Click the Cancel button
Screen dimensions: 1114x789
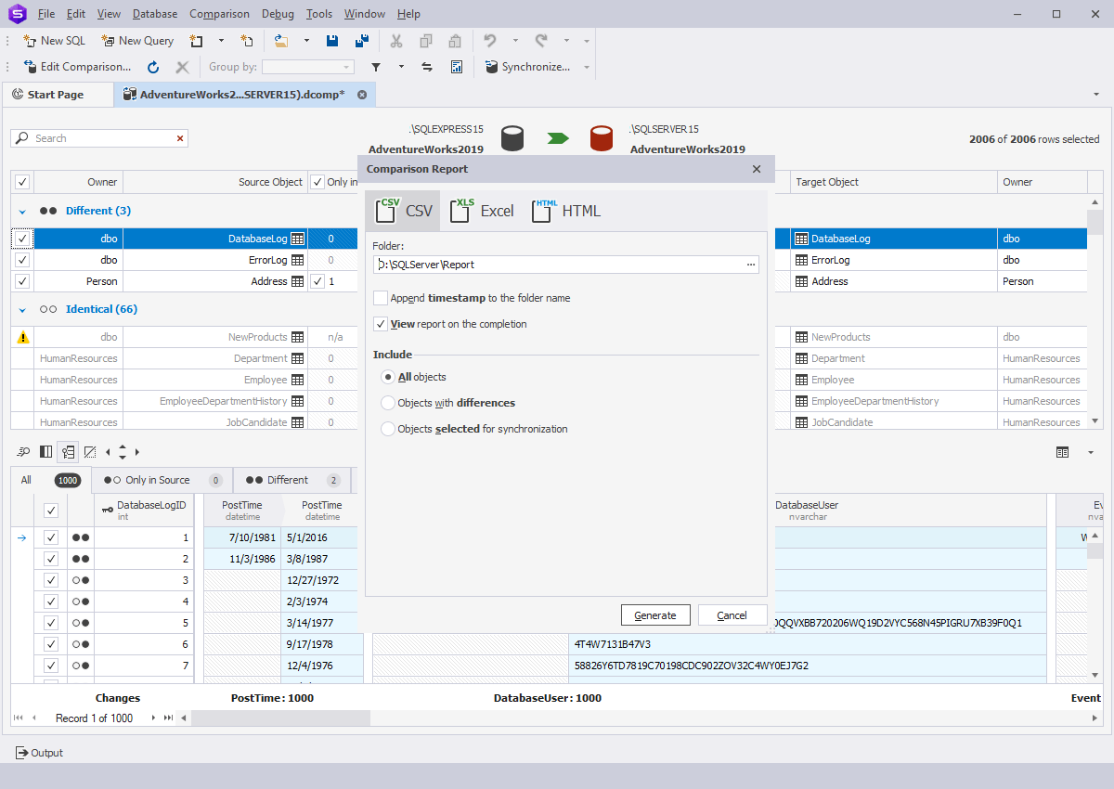[732, 615]
